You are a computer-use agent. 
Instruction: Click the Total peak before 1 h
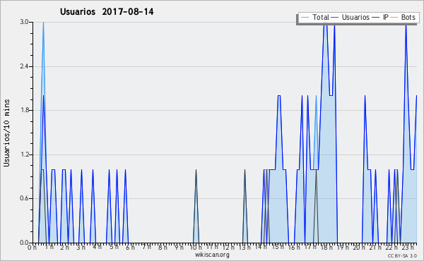coord(43,23)
